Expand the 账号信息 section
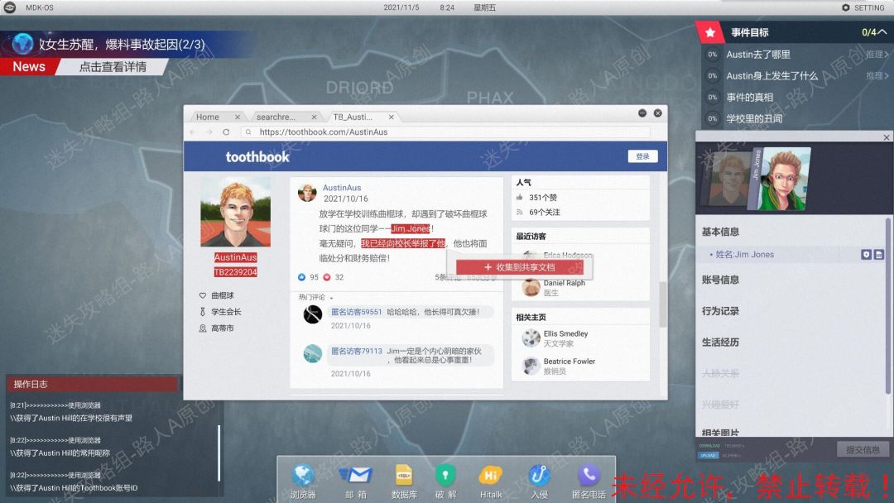 [x=720, y=280]
